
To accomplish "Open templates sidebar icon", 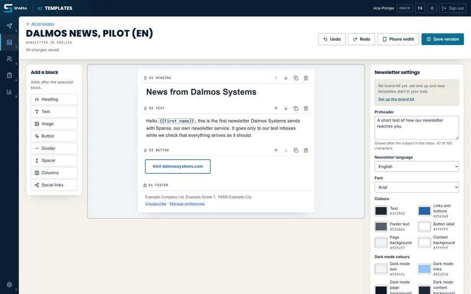I will pyautogui.click(x=9, y=42).
